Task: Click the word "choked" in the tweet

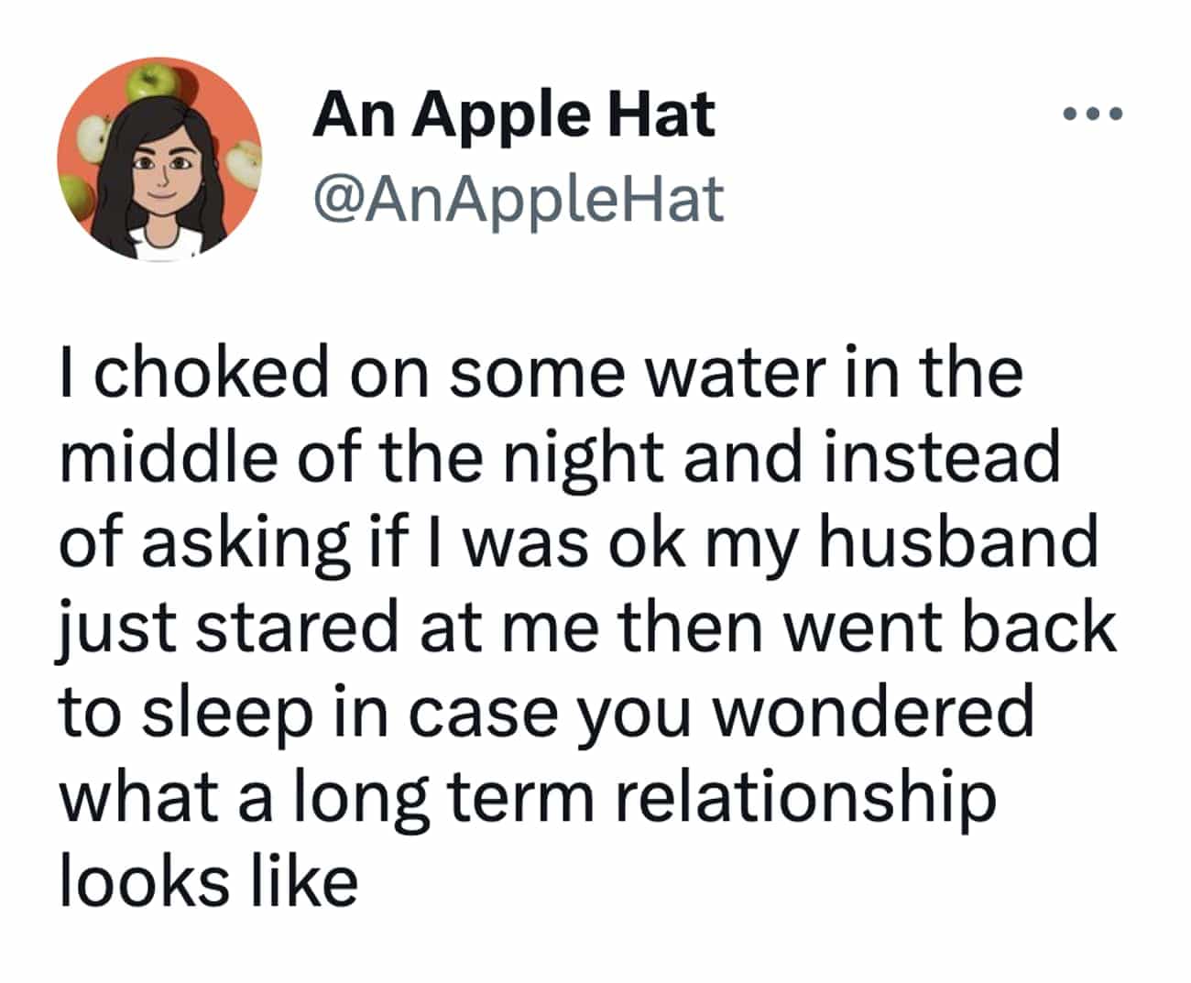Action: [x=210, y=373]
